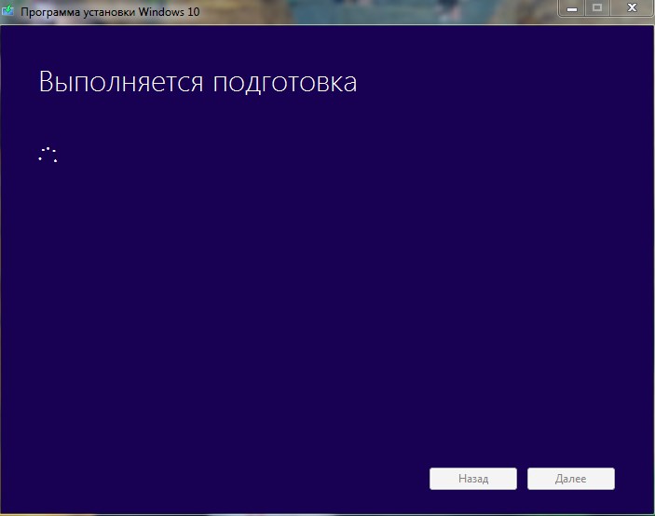655x516 pixels.
Task: Minimize the Windows 10 setup window
Action: pos(572,8)
